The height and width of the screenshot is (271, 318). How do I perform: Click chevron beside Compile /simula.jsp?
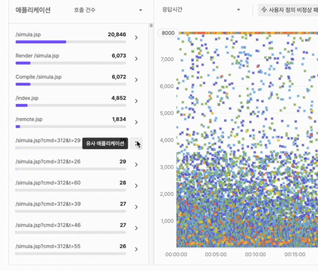click(x=136, y=80)
